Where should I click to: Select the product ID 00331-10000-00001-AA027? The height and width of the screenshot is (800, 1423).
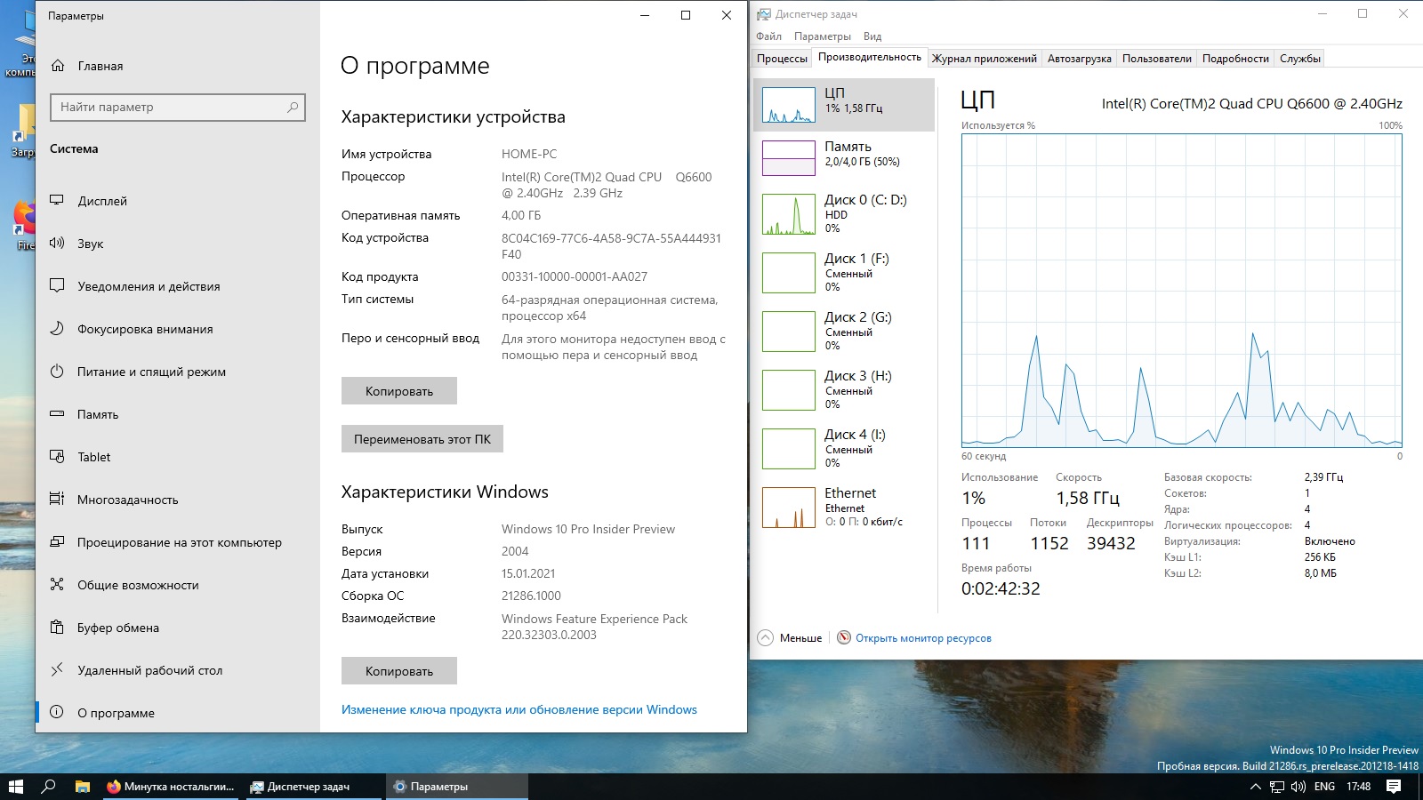[x=575, y=276]
